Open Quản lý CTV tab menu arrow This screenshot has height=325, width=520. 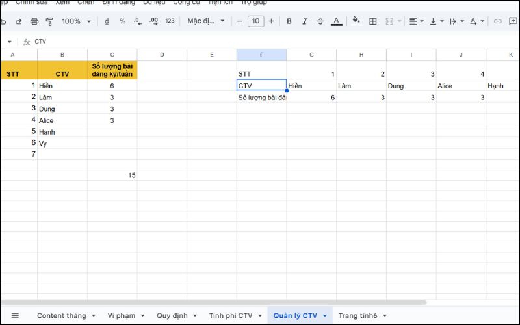coord(325,316)
